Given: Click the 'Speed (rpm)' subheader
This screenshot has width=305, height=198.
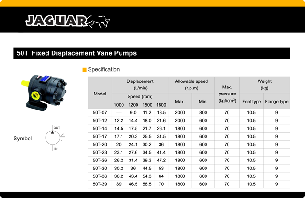Looking at the screenshot, I should (x=140, y=97).
